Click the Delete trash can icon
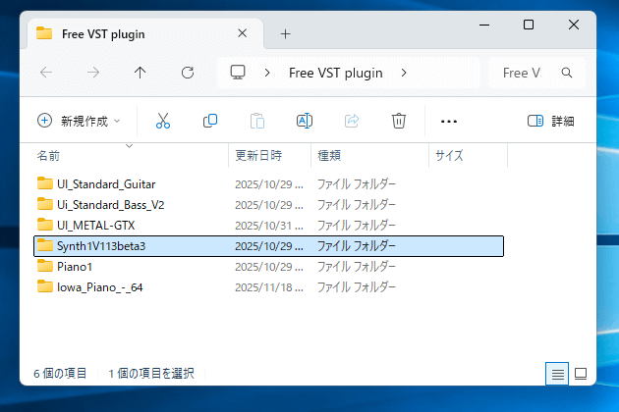Screen dimensions: 619x412 399,121
